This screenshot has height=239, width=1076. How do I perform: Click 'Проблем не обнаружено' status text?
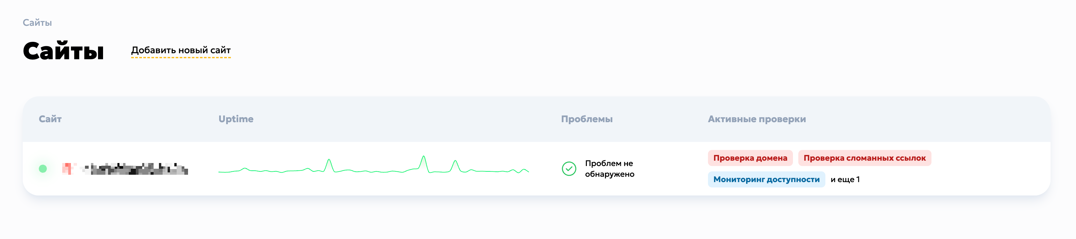[609, 169]
